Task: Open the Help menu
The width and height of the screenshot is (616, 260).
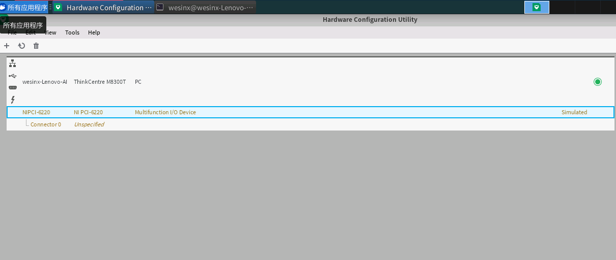Action: coord(94,32)
